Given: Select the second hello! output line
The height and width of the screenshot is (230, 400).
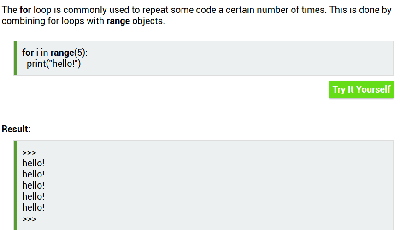Looking at the screenshot, I should 33,174.
